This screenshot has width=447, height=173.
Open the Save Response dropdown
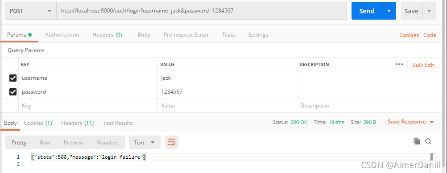click(410, 122)
